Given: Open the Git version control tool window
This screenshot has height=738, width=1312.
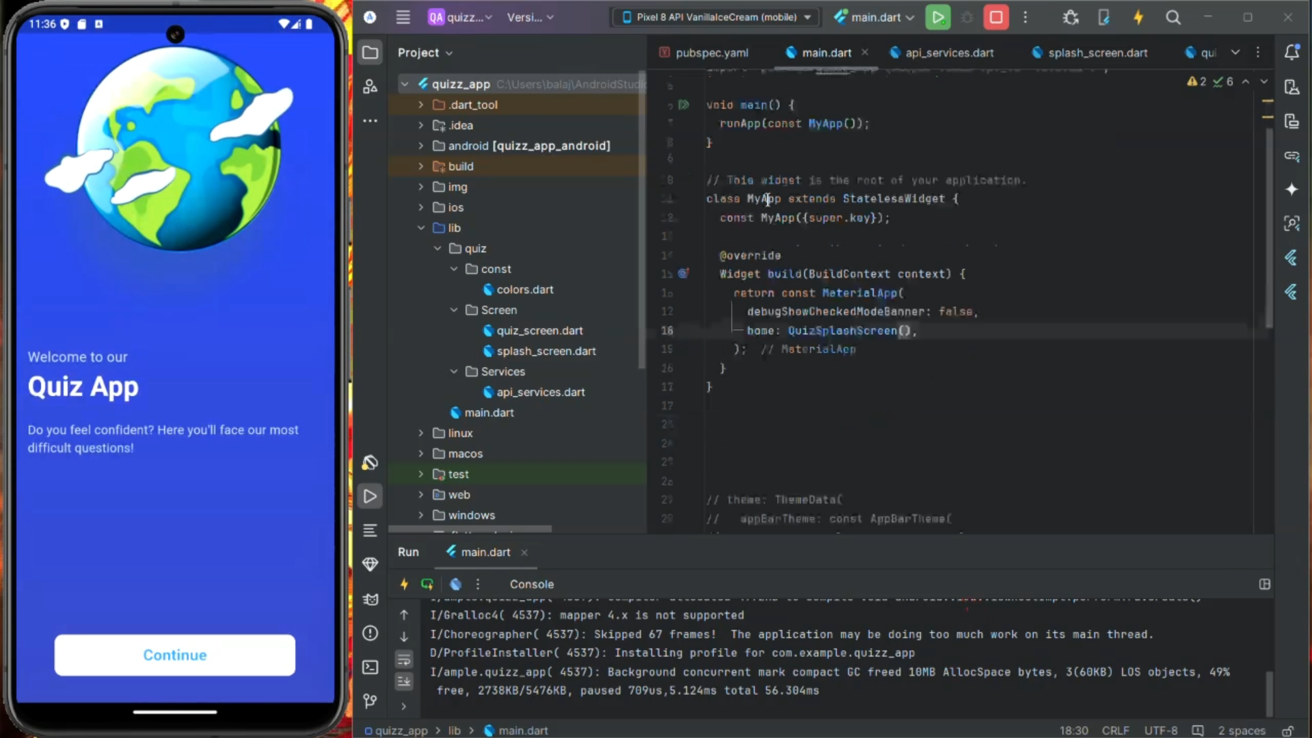Looking at the screenshot, I should [370, 700].
